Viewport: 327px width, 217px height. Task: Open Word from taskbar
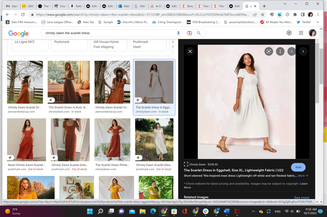click(227, 211)
